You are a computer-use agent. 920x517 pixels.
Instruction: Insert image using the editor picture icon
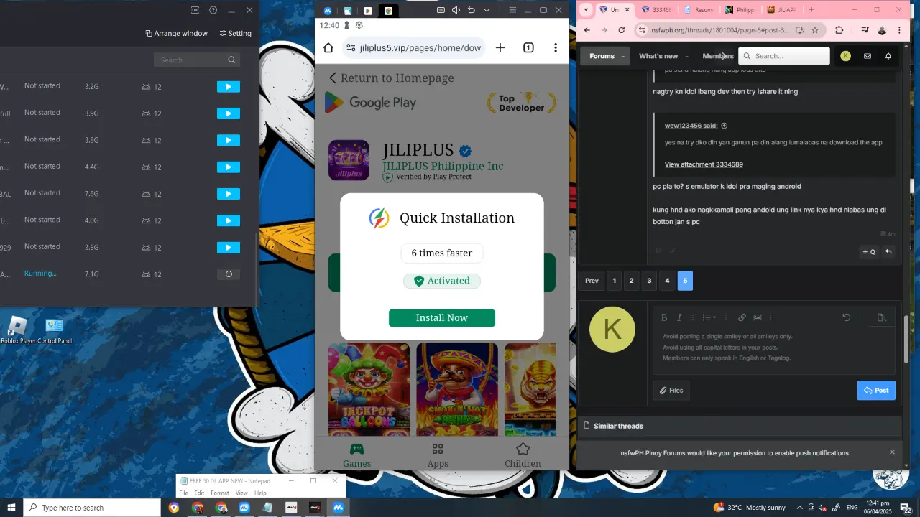[758, 317]
